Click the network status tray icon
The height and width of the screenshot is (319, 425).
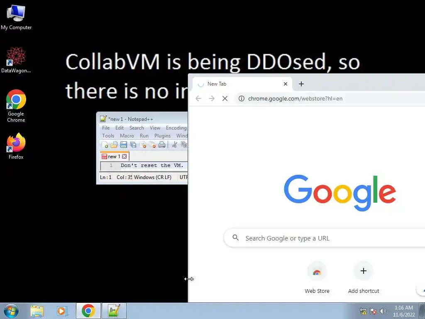363,311
